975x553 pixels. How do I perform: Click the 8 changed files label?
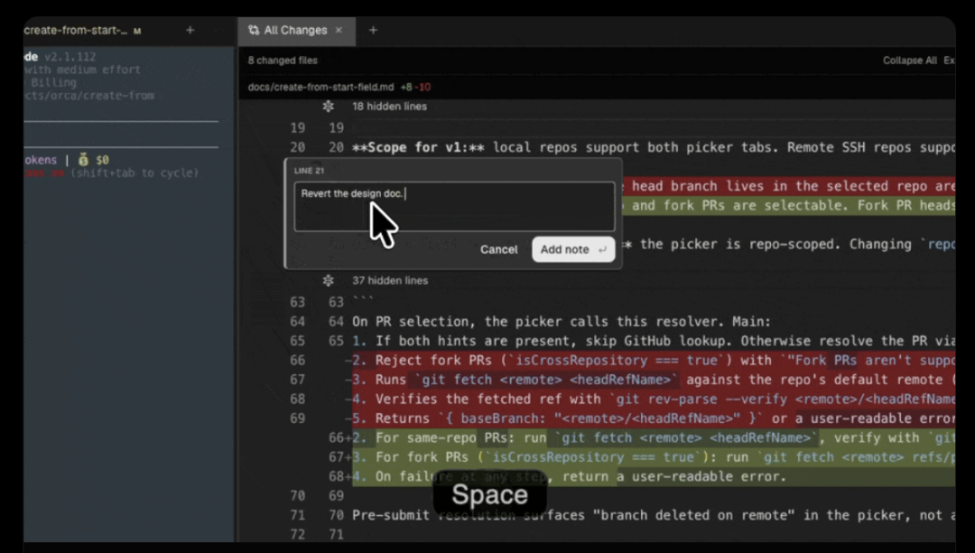(x=283, y=61)
